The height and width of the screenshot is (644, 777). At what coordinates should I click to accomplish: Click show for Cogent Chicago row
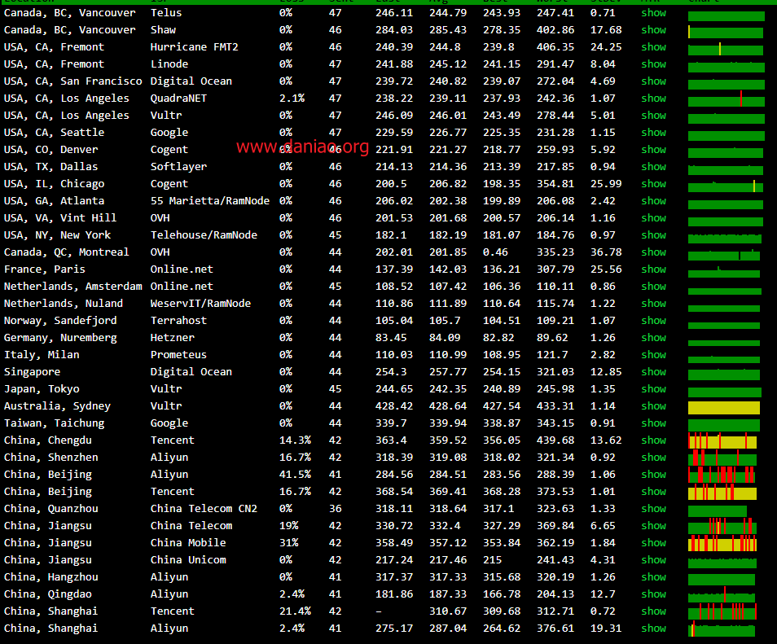click(654, 184)
